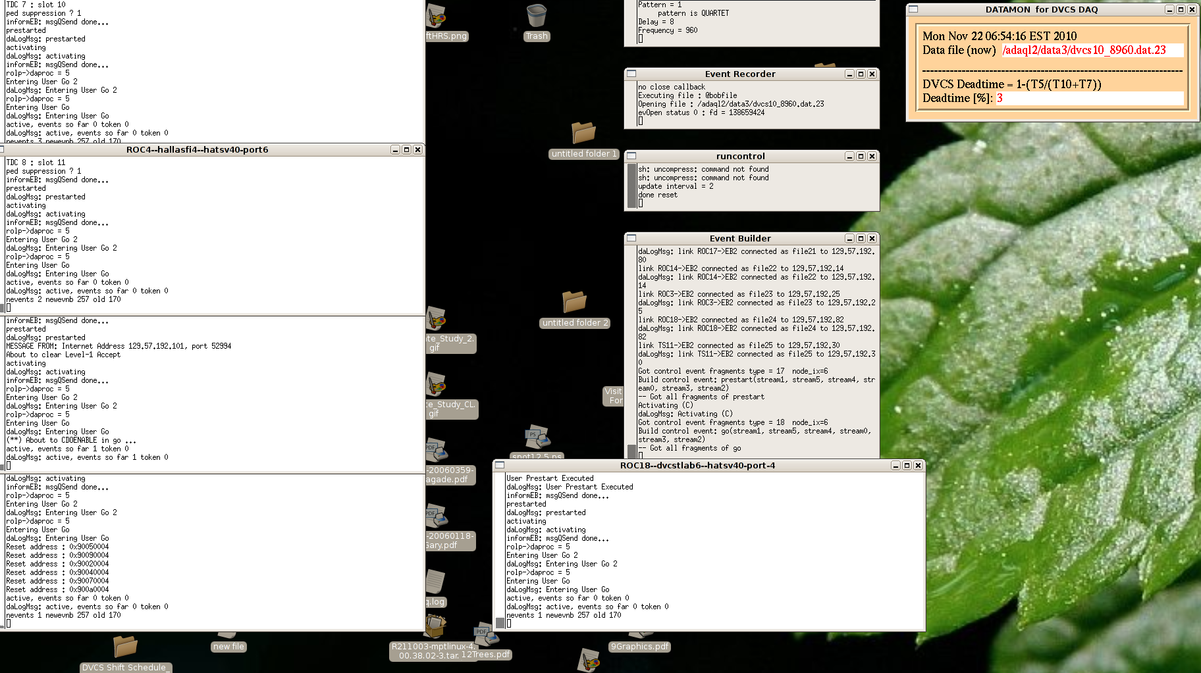1201x673 pixels.
Task: Click 'pattern is QUARTET' text
Action: pyautogui.click(x=693, y=13)
